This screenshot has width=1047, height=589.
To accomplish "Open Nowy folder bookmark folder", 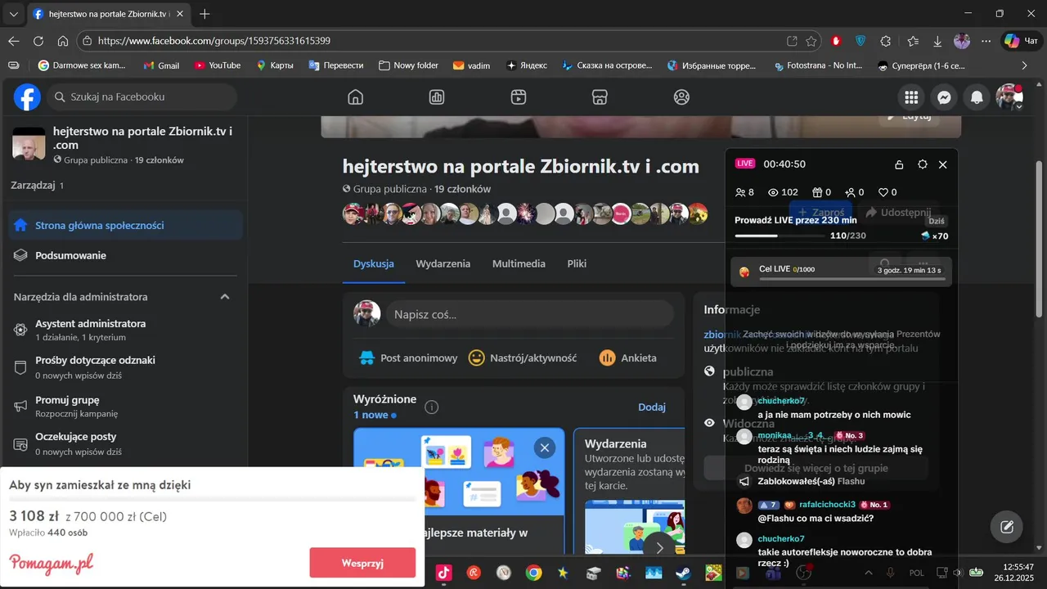I will tap(408, 65).
